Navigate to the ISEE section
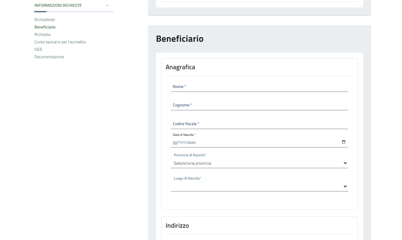This screenshot has height=240, width=402. coord(38,49)
